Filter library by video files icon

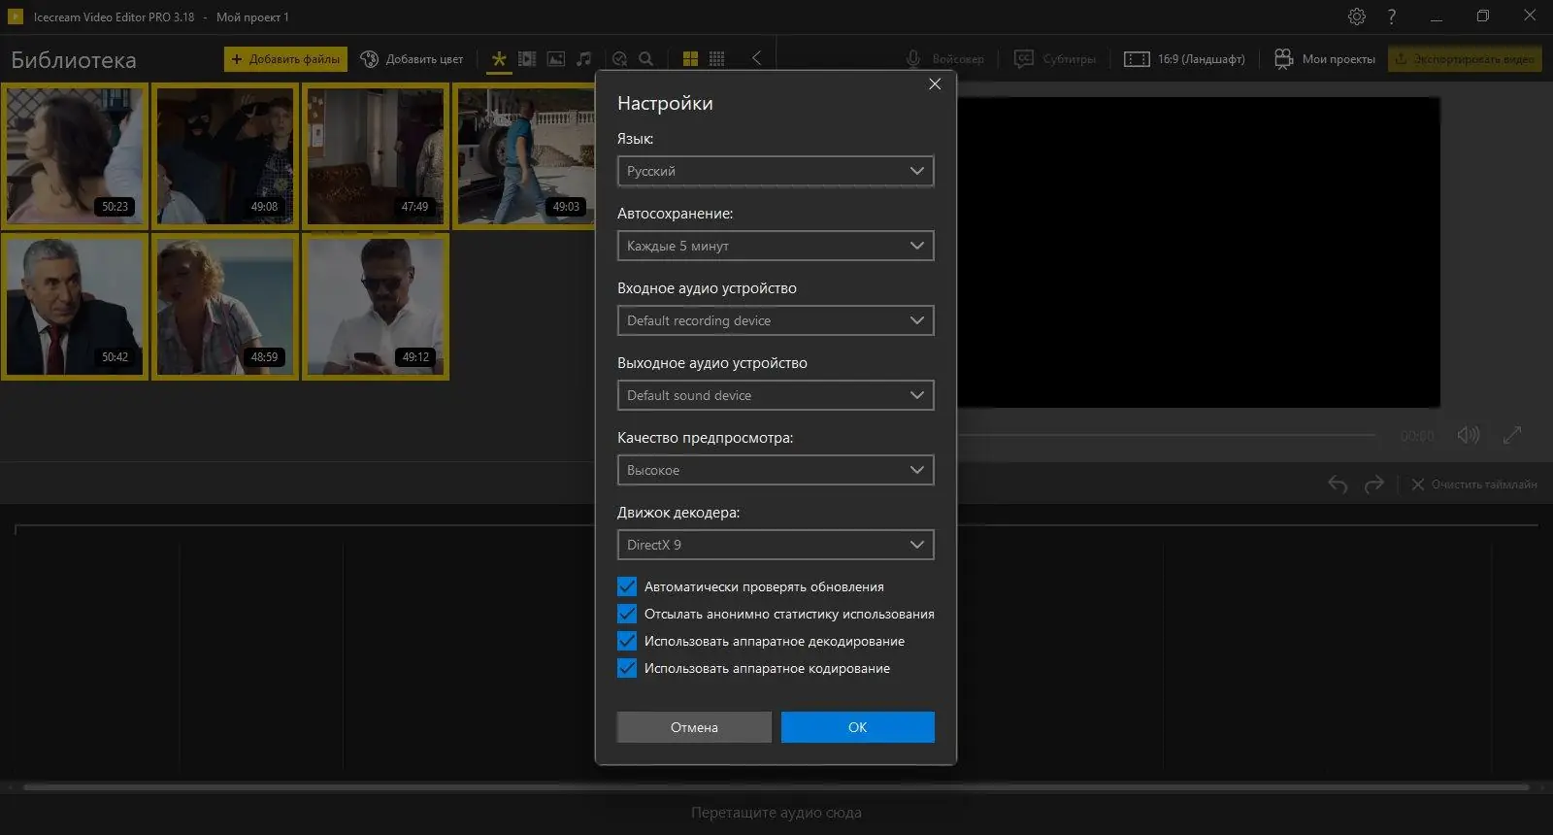527,59
